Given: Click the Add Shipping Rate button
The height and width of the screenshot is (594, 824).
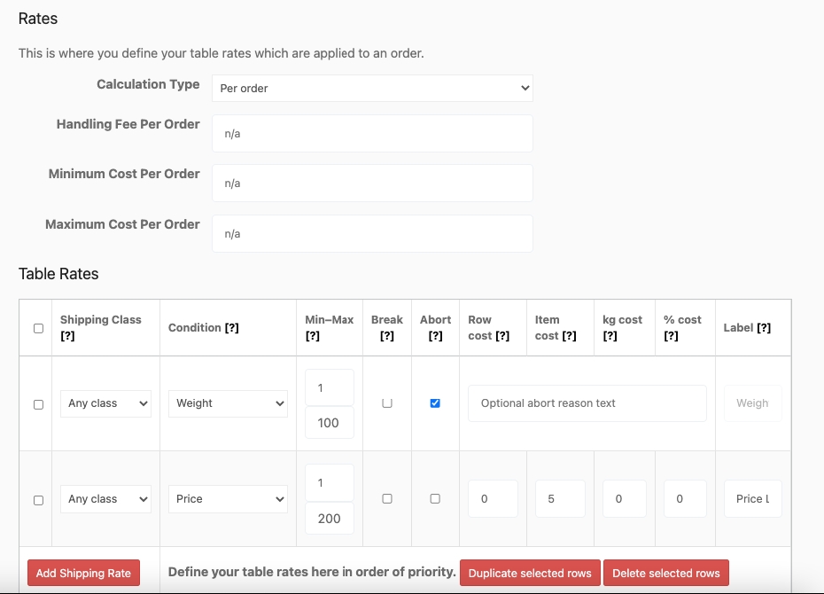Looking at the screenshot, I should pyautogui.click(x=83, y=573).
